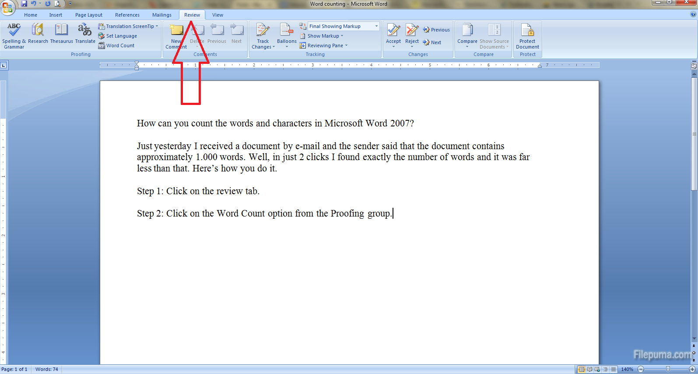Screen dimensions: 698x374
Task: Add a New Comment
Action: pos(176,36)
